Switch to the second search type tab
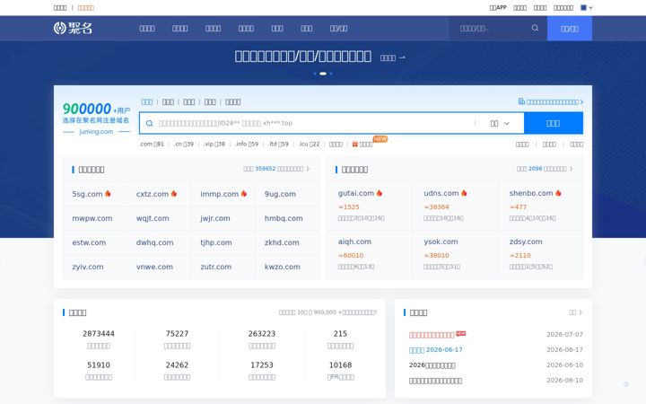 click(x=168, y=101)
